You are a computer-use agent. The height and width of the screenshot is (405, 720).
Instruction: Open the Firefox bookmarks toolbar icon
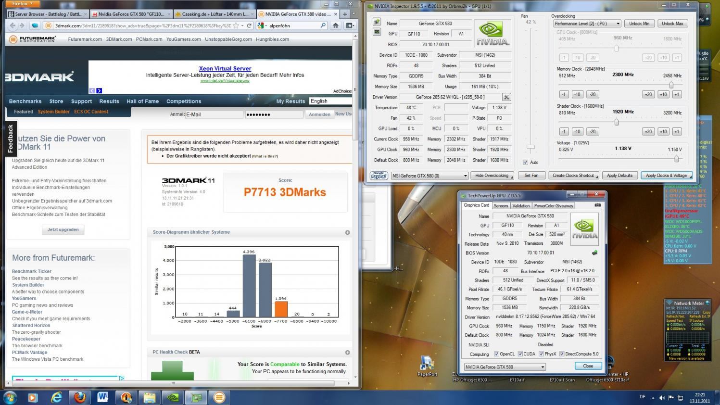point(350,25)
